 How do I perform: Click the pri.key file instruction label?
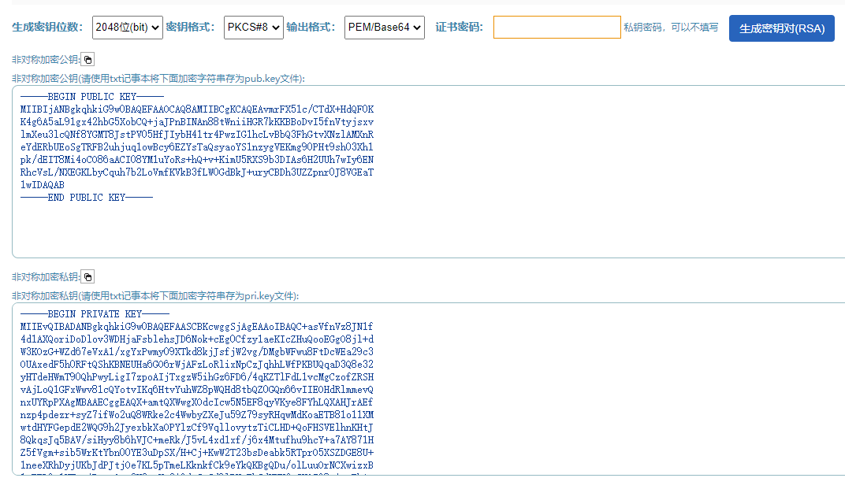pyautogui.click(x=155, y=296)
